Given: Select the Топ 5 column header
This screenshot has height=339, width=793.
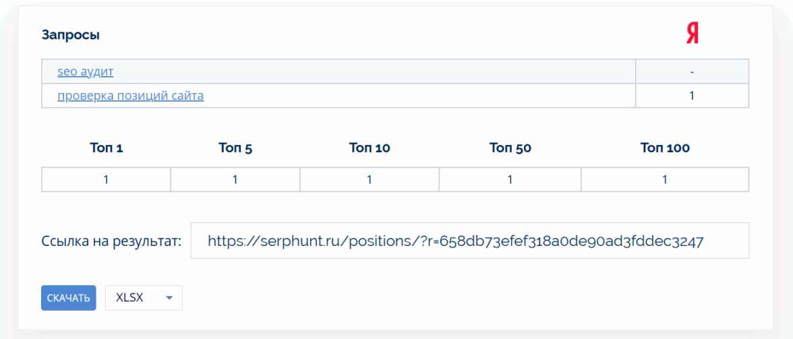Looking at the screenshot, I should (235, 148).
